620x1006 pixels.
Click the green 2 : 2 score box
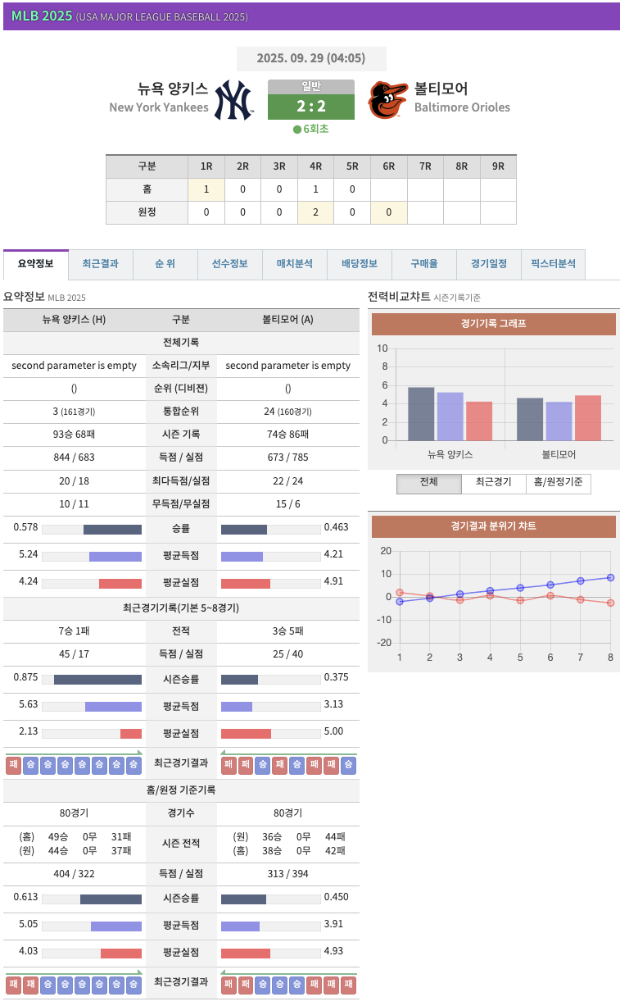311,107
